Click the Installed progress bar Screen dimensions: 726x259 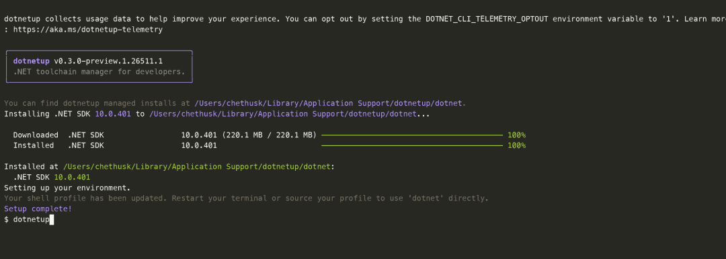coord(412,145)
